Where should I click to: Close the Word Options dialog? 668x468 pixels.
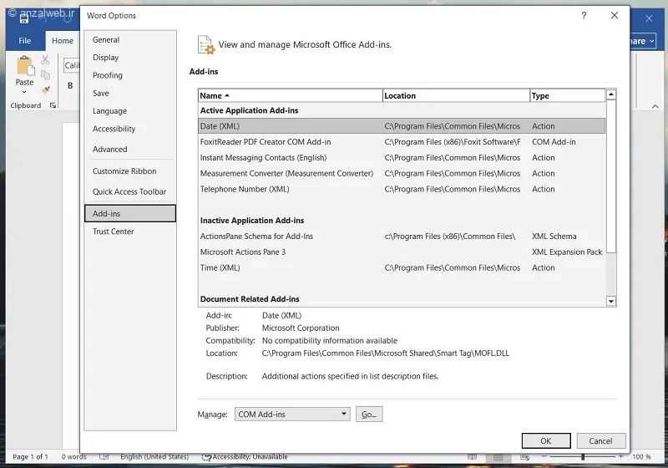pos(615,15)
